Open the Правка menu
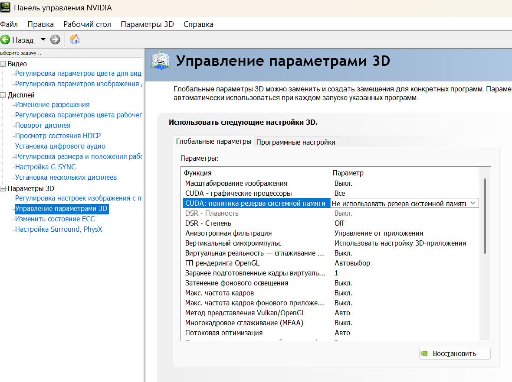The image size is (512, 382). [x=40, y=24]
